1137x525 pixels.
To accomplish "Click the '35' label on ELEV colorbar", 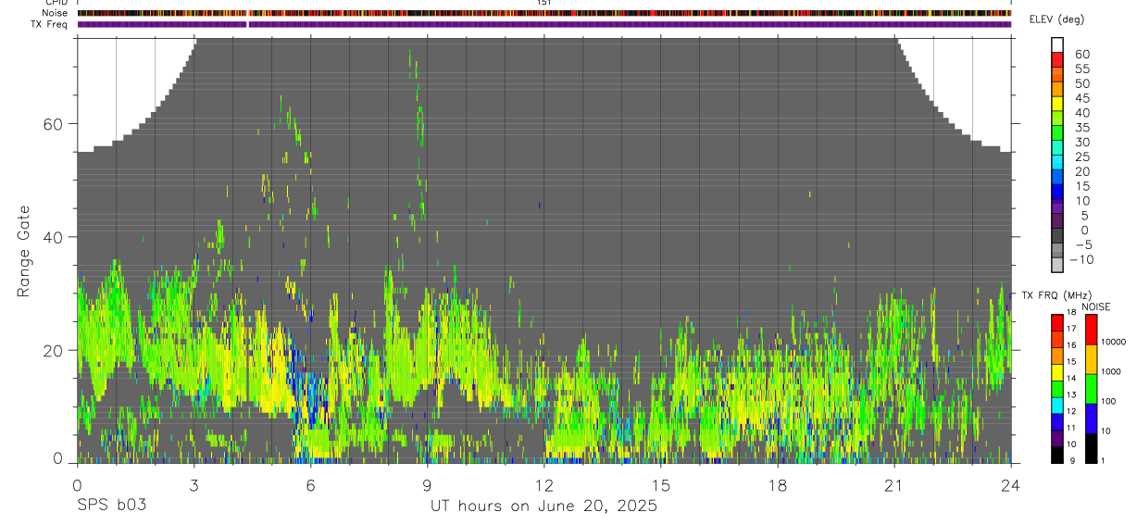I will point(1081,128).
